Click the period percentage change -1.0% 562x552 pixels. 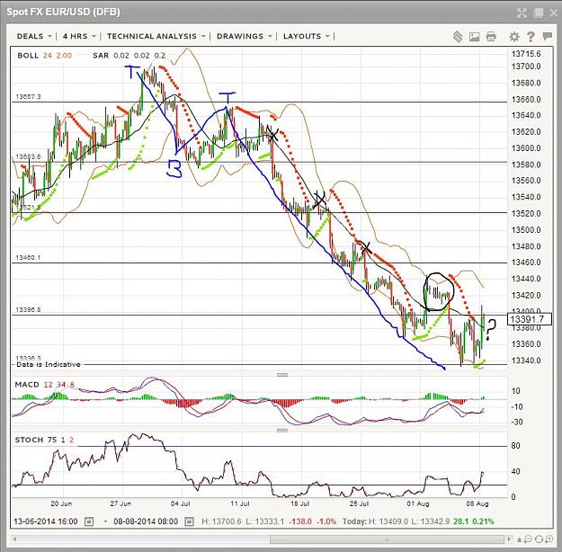(x=326, y=521)
